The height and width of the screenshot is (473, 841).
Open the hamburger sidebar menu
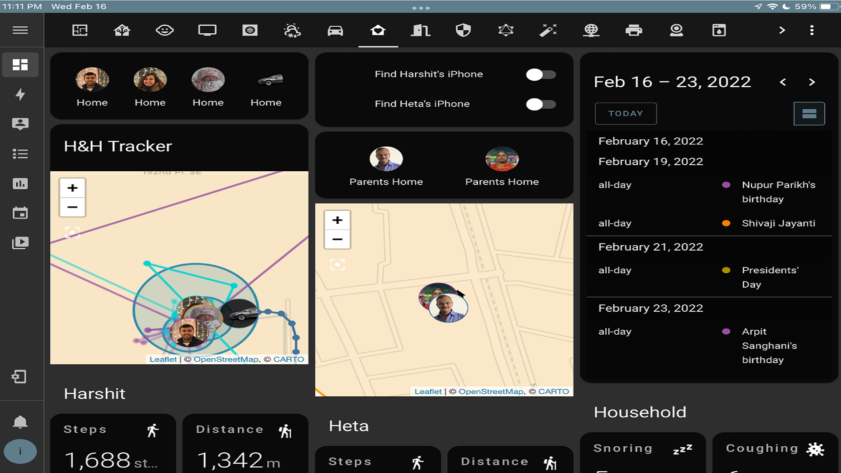(x=20, y=30)
